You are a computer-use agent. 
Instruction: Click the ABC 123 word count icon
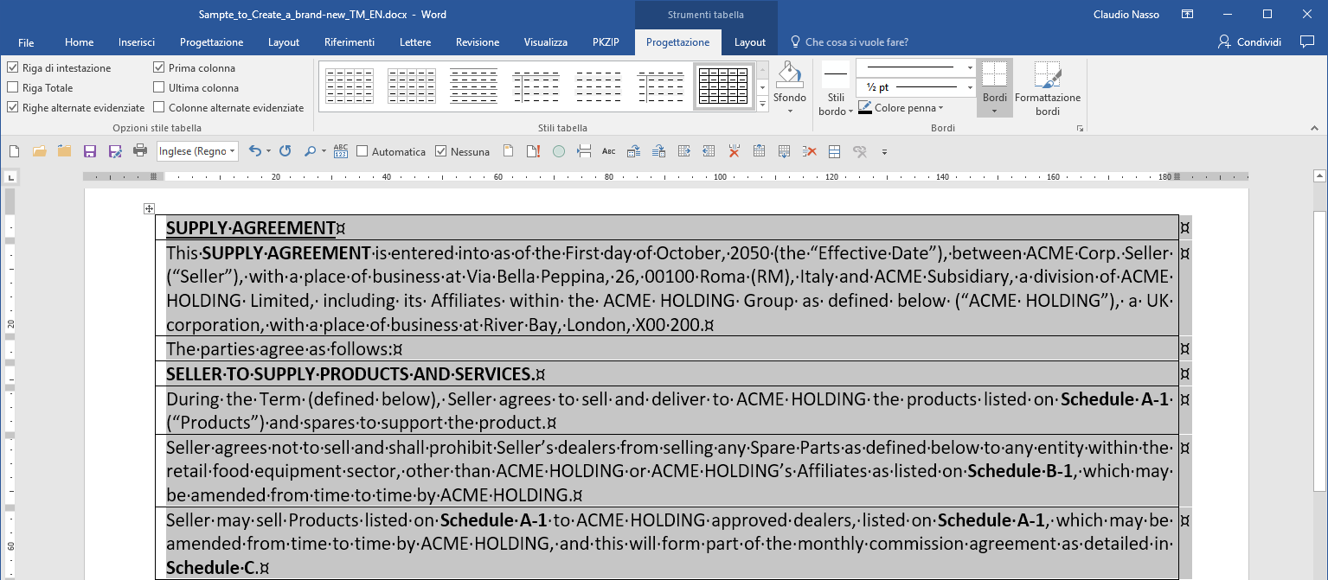(x=340, y=151)
